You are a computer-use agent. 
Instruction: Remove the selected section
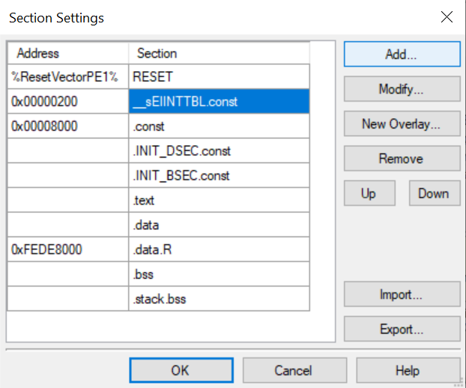(402, 158)
